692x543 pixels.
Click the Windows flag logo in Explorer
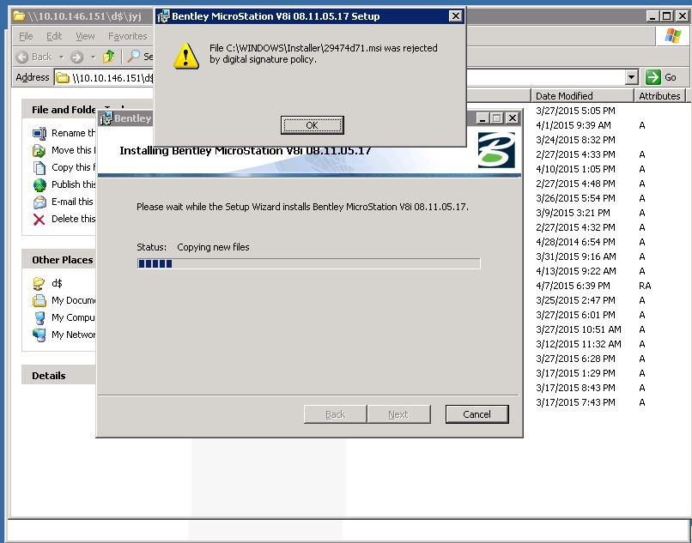(672, 36)
